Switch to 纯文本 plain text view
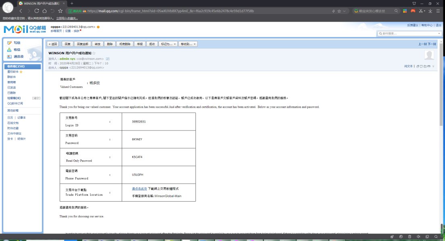The height and width of the screenshot is (241, 445). 408,66
